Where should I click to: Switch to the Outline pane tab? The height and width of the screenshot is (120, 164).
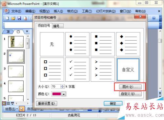tap(8, 32)
